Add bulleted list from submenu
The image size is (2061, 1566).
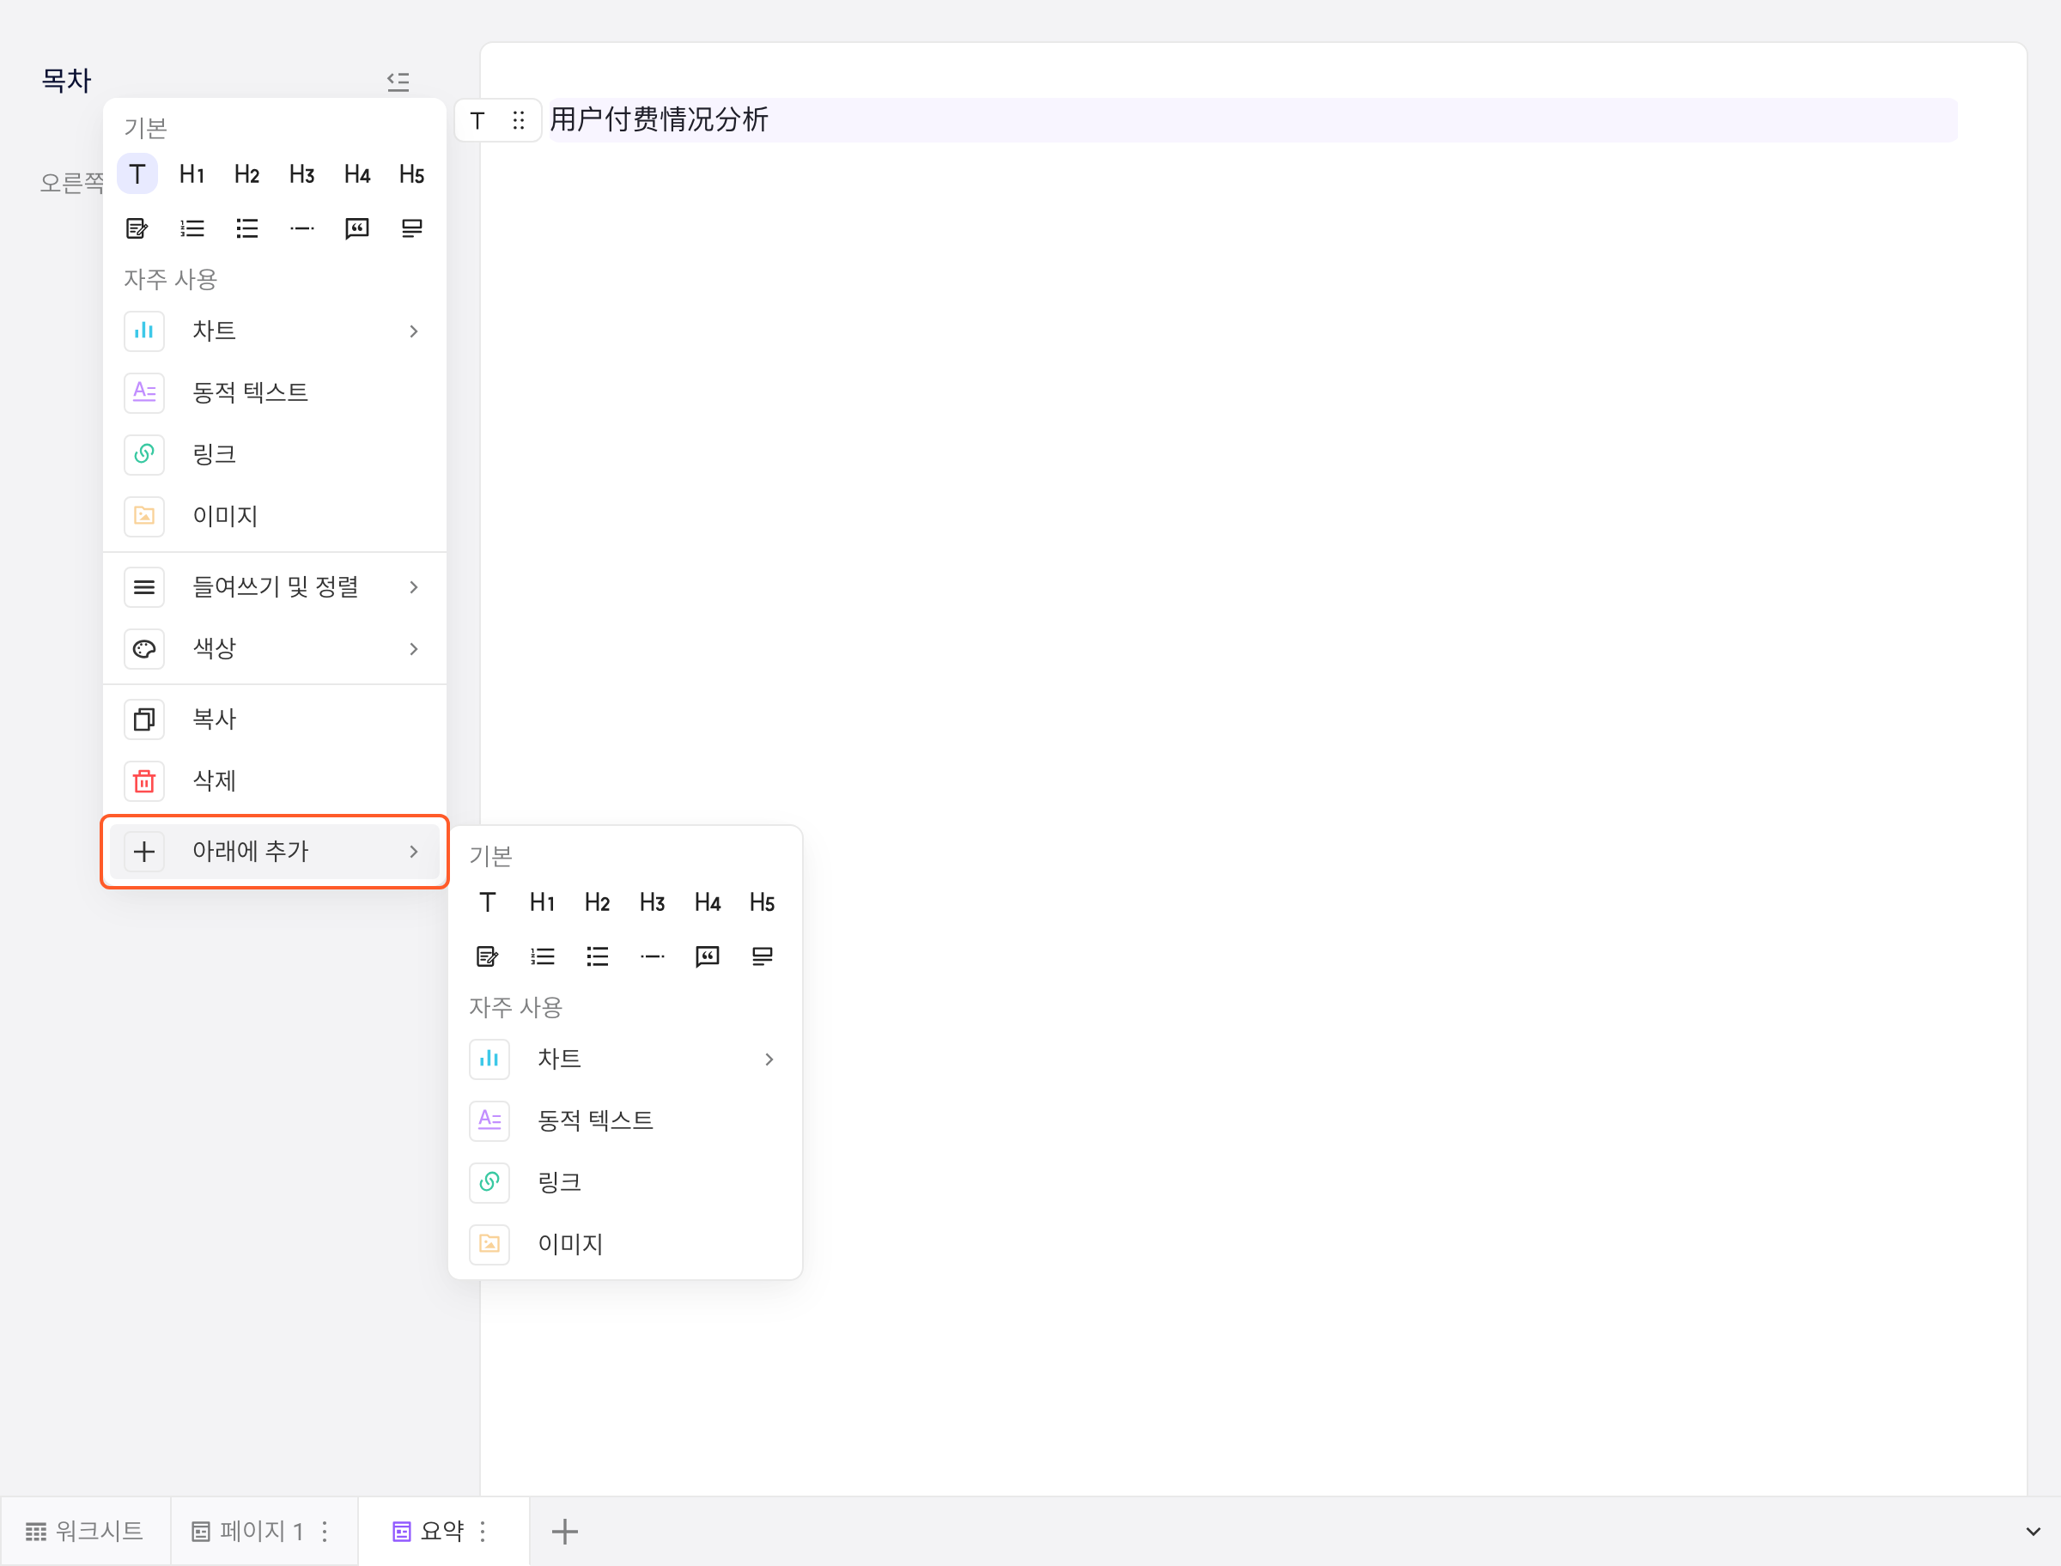pos(598,956)
